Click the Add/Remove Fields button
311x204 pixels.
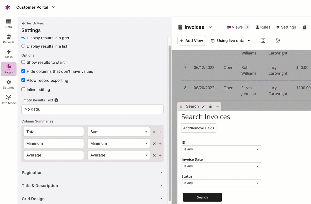coord(198,128)
